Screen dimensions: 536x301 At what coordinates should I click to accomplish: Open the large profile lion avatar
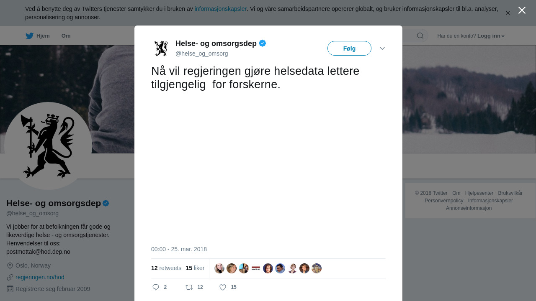click(48, 146)
